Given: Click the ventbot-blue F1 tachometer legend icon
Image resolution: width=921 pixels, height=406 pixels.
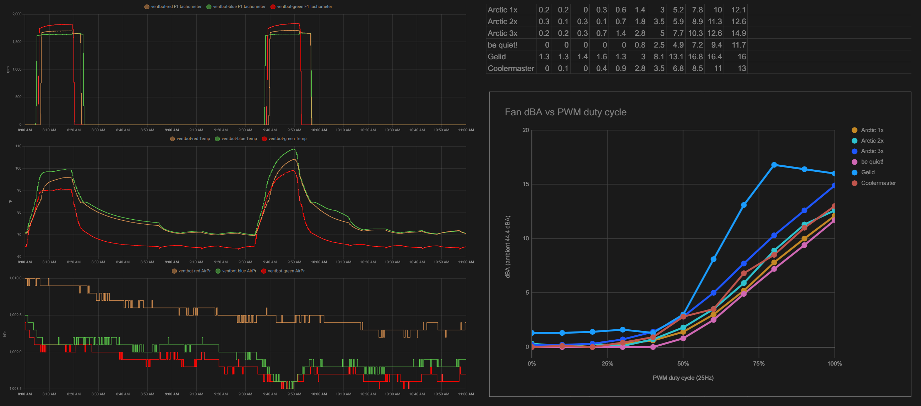Looking at the screenshot, I should (x=208, y=6).
